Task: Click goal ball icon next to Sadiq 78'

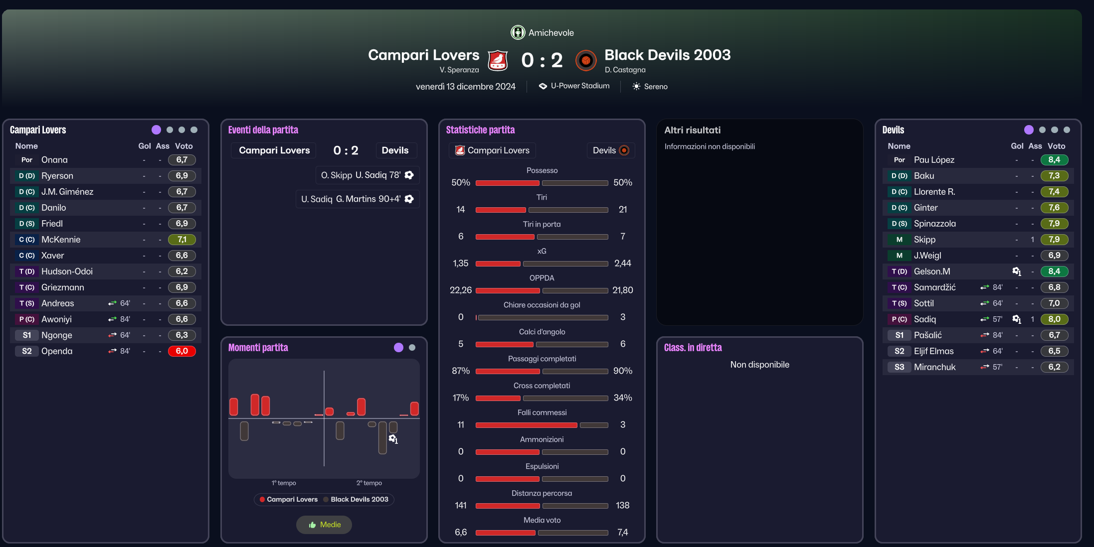Action: 409,175
